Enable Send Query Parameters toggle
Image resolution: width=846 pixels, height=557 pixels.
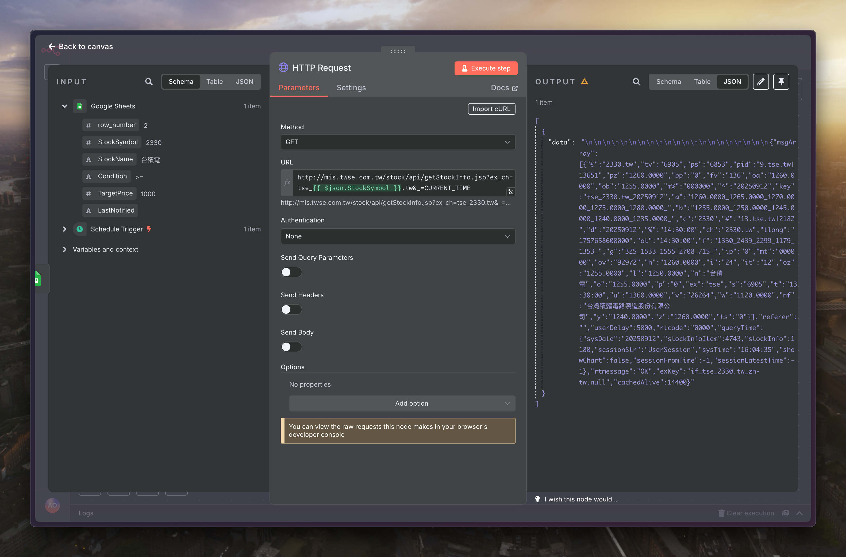coord(291,272)
